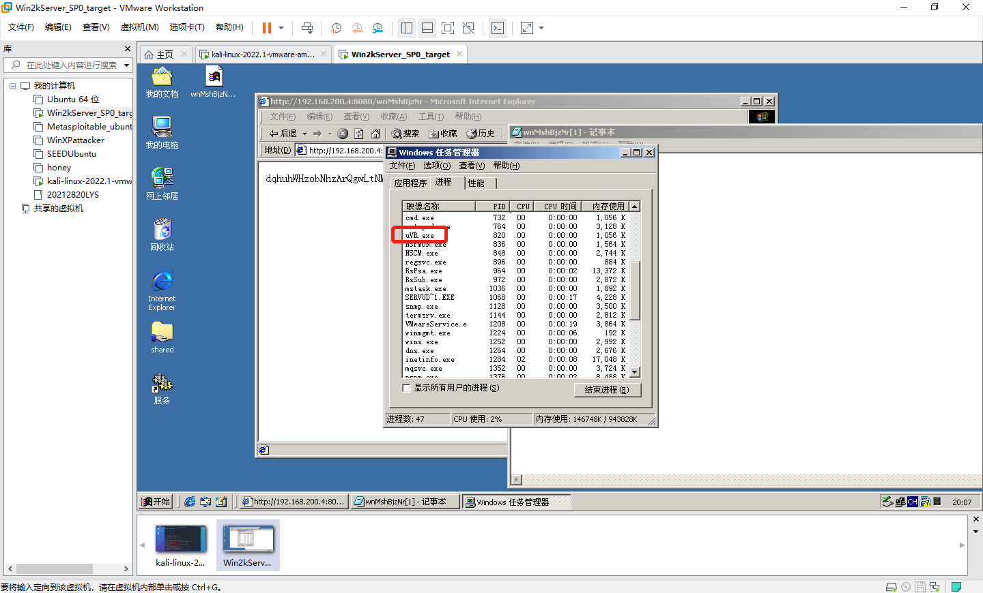Click the 记事本 notepad taskbar button
983x593 pixels.
click(405, 502)
